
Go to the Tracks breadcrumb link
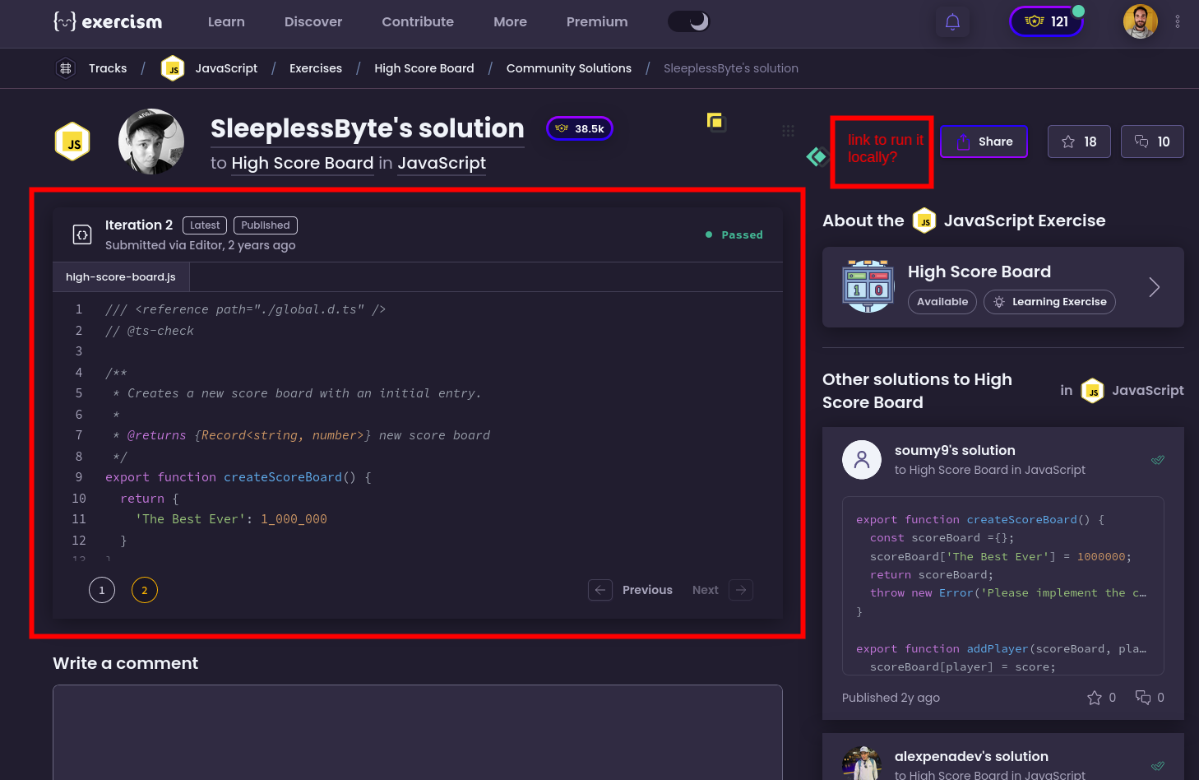pyautogui.click(x=108, y=68)
